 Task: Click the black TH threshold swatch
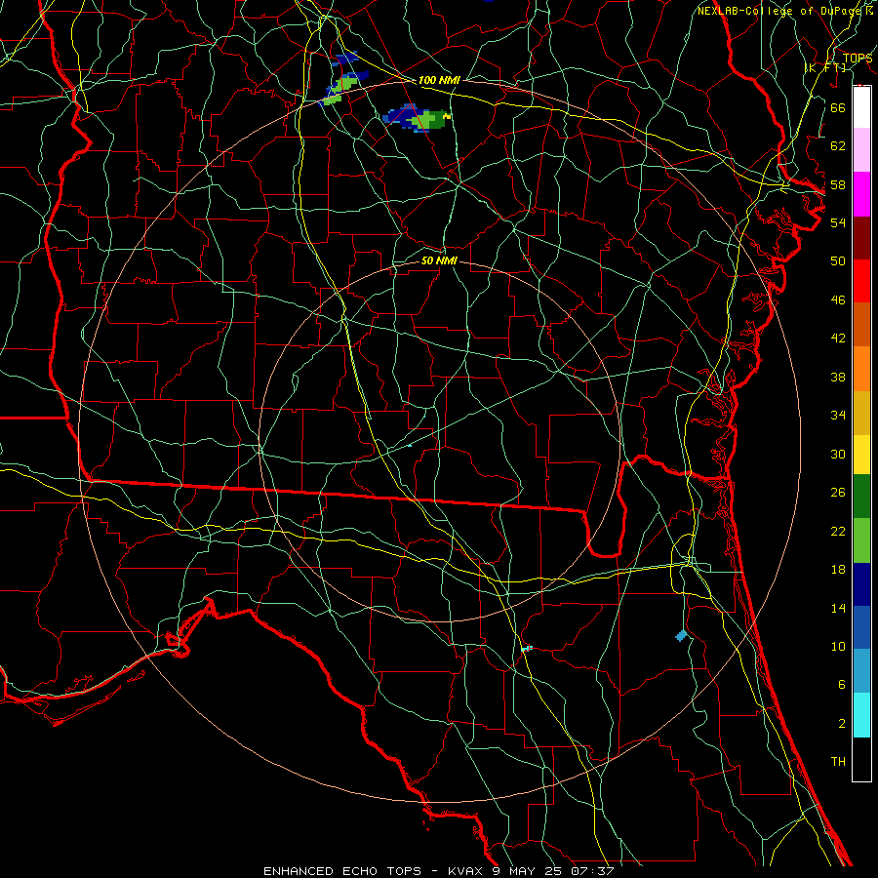(861, 759)
